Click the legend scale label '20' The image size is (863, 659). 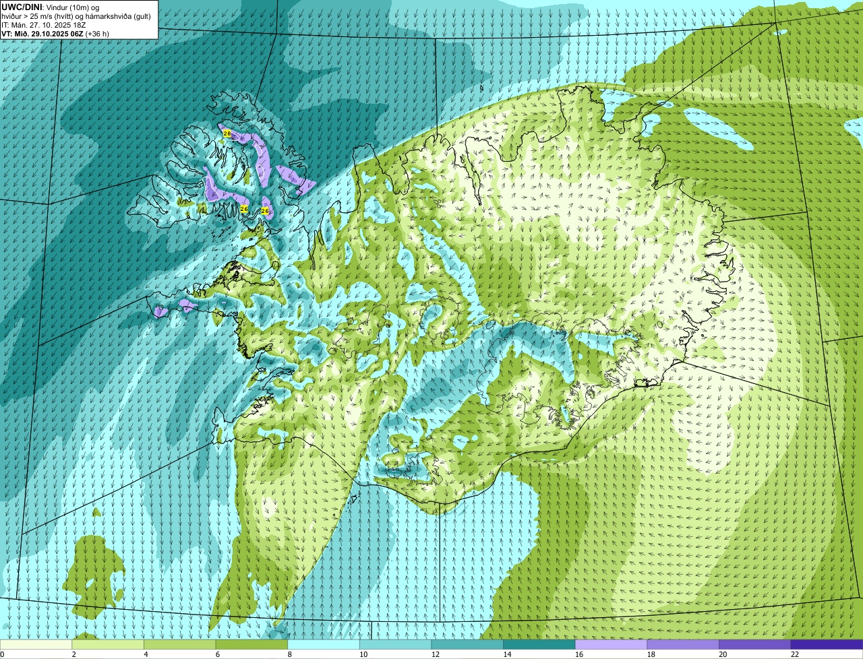[x=723, y=654]
